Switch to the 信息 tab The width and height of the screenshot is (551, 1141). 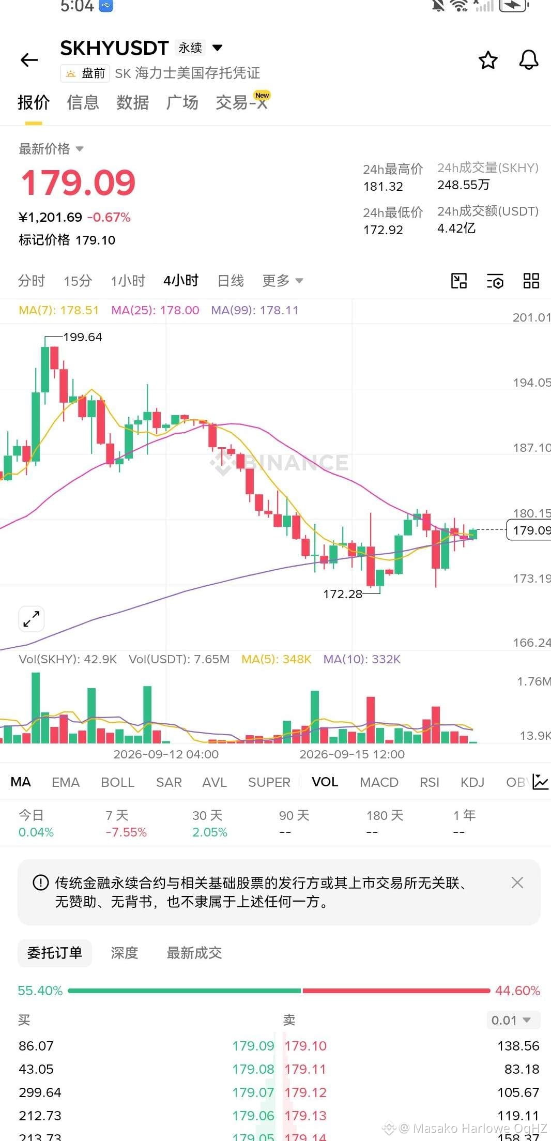83,102
